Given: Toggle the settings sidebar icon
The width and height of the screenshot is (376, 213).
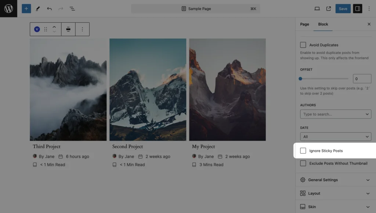Looking at the screenshot, I should (358, 9).
